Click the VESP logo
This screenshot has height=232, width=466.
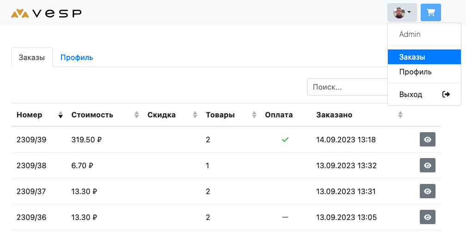pos(46,13)
